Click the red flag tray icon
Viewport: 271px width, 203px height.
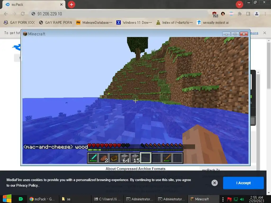tap(229, 199)
